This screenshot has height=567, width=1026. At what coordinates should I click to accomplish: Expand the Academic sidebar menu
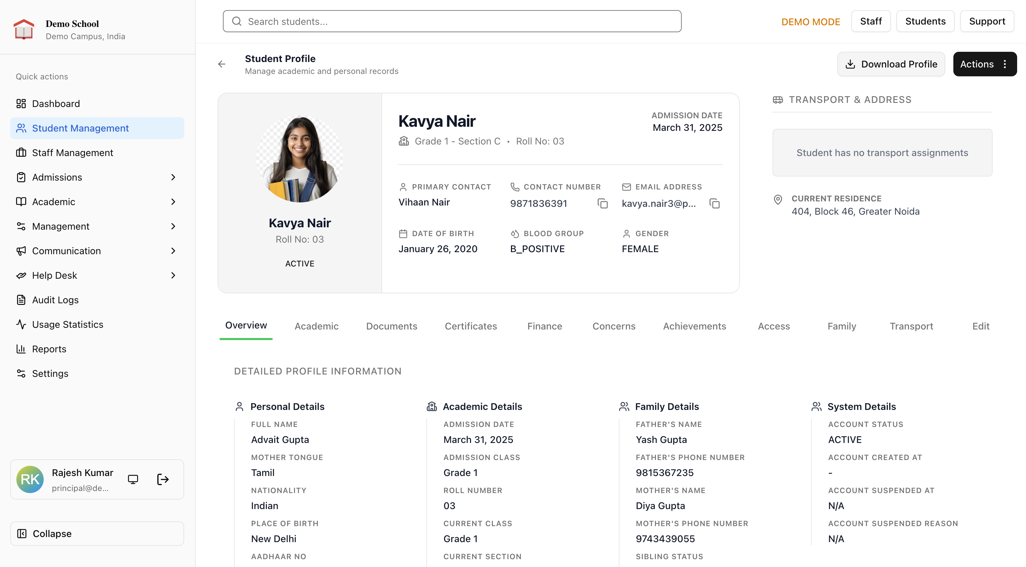click(x=173, y=202)
